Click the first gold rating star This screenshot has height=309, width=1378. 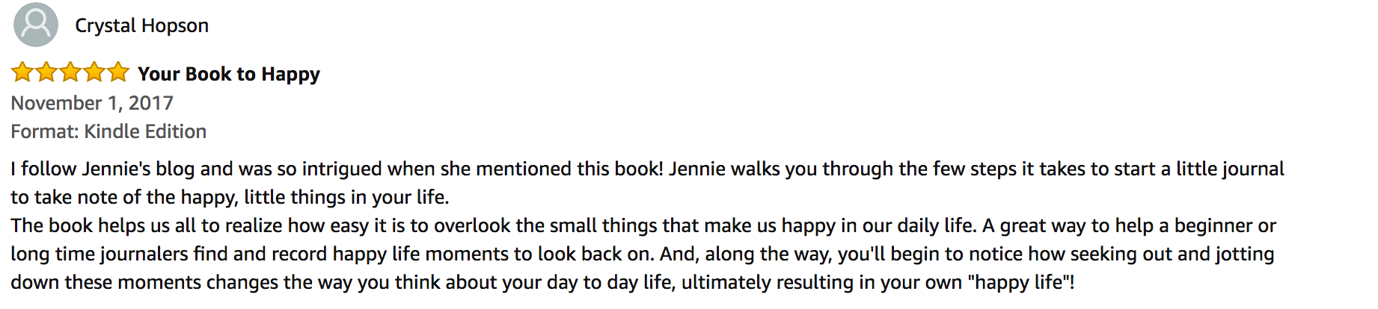[22, 72]
